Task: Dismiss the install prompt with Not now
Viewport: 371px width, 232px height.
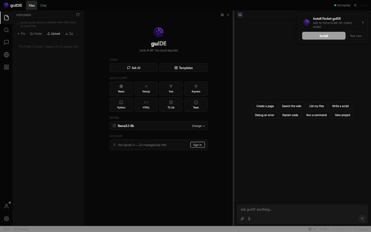Action: (356, 36)
